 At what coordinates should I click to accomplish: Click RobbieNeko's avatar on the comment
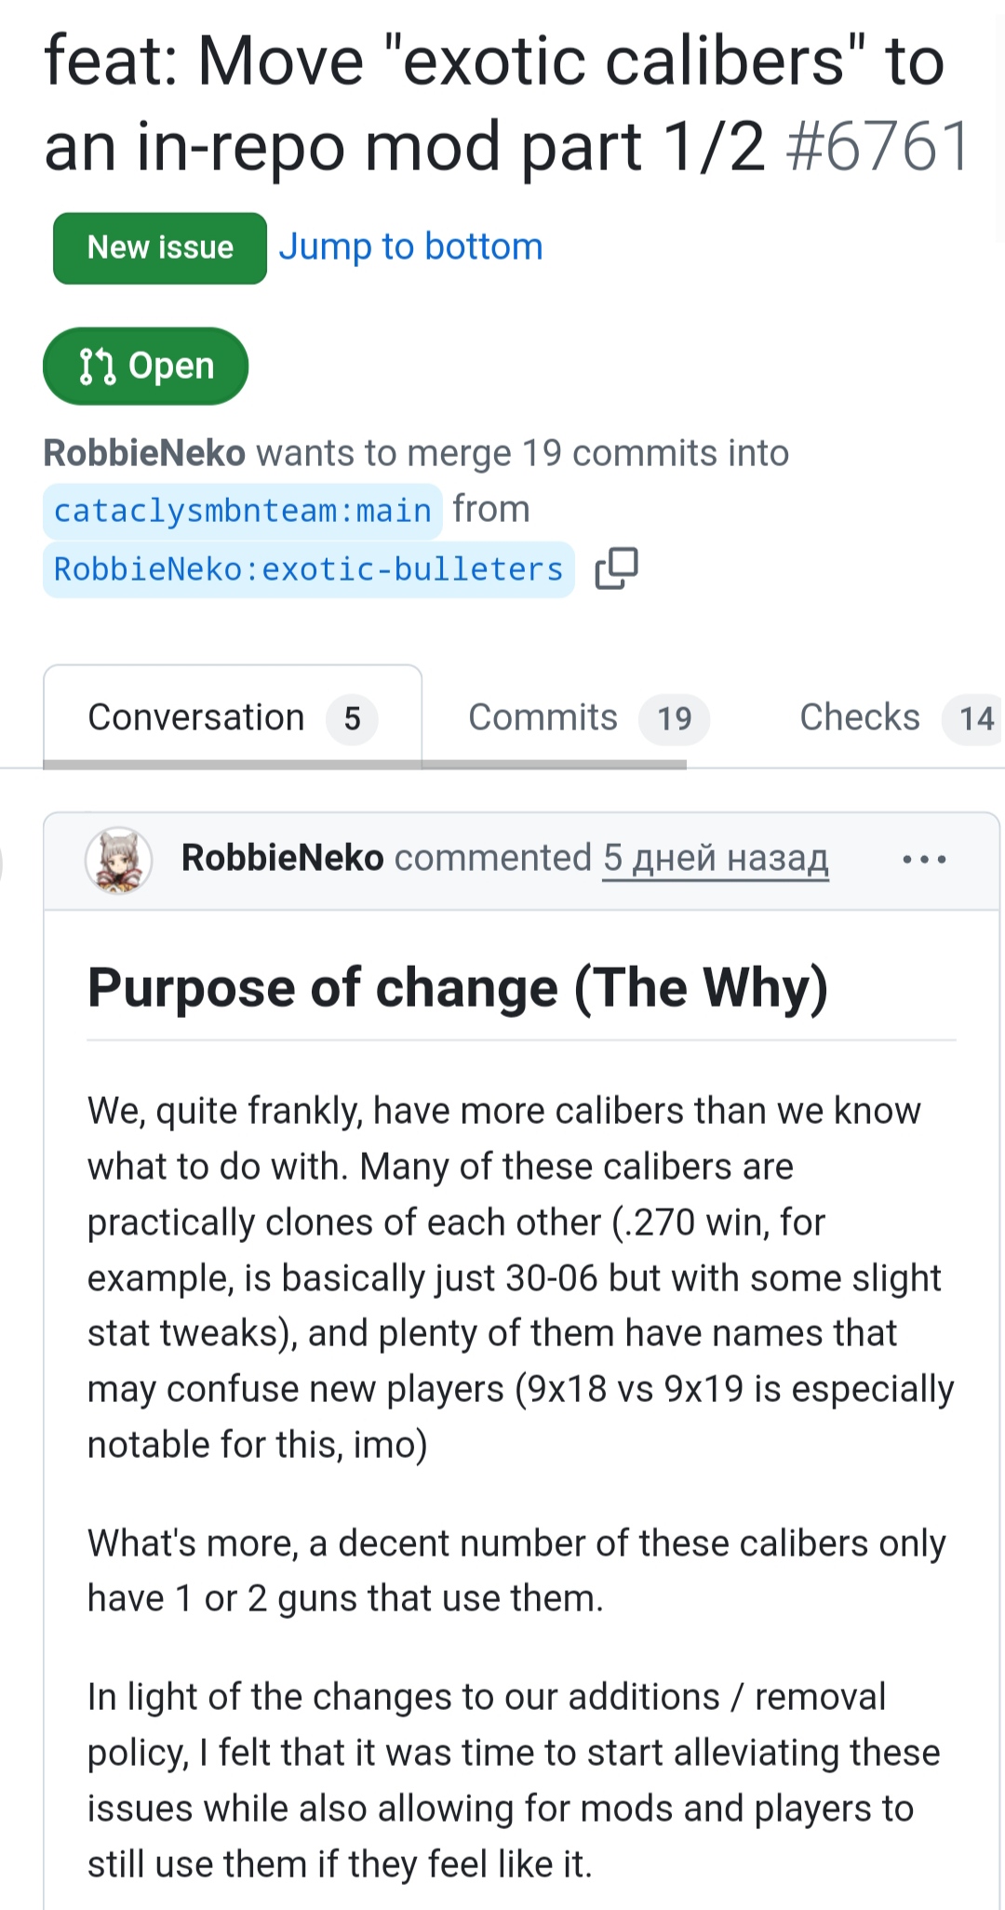coord(119,860)
